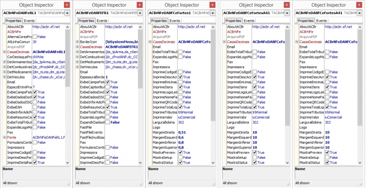
Task: Expand DetMedicamentos in ACBrNFeDANFeRL1 inspector
Action: click(4, 72)
